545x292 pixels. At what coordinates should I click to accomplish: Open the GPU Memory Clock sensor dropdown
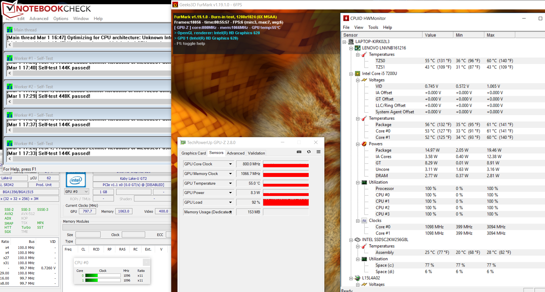[x=230, y=174]
